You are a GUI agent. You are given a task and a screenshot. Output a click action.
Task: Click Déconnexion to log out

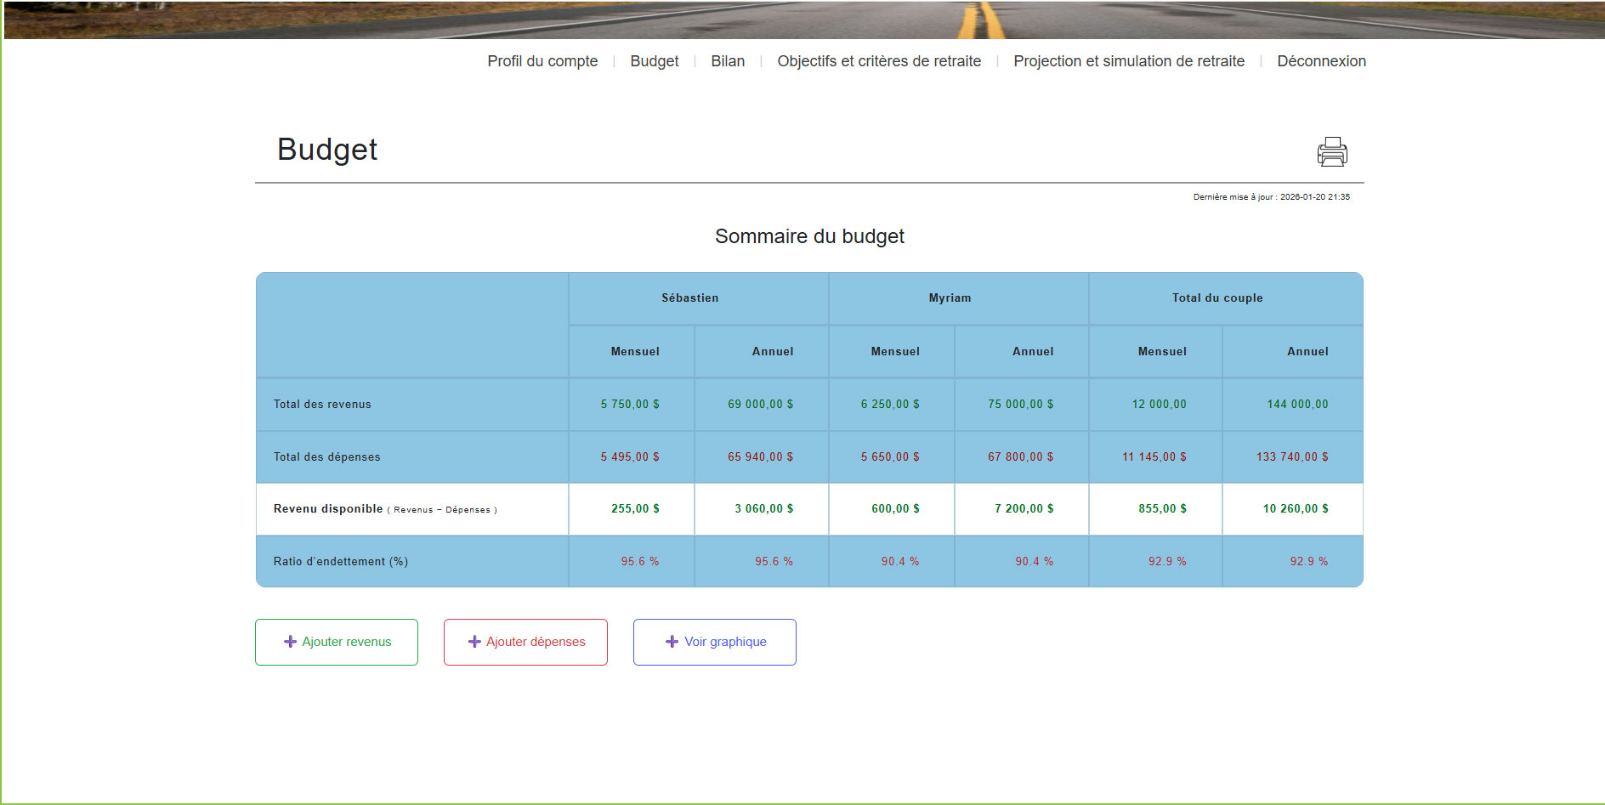[1321, 60]
